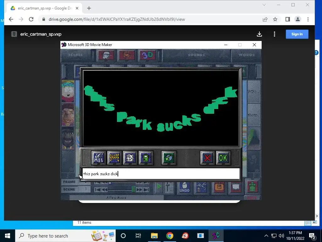Open the spotted texture picker button
Image resolution: width=322 pixels, height=242 pixels.
(x=130, y=158)
